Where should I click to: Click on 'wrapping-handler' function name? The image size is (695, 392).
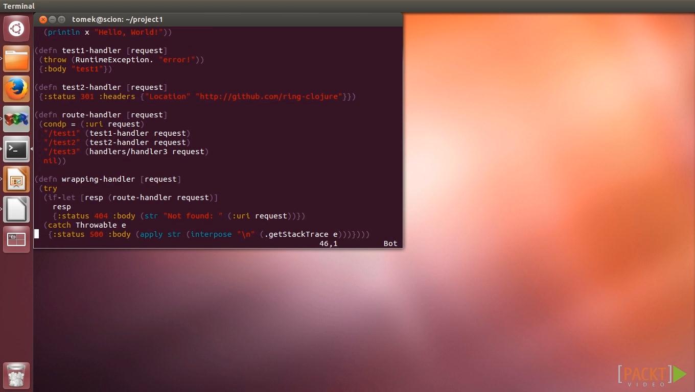click(x=99, y=179)
